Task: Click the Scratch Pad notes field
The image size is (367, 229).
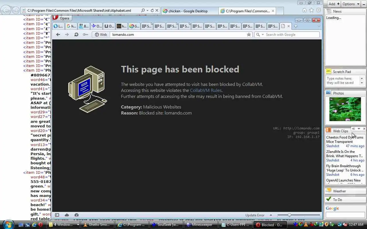Action: pyautogui.click(x=343, y=81)
